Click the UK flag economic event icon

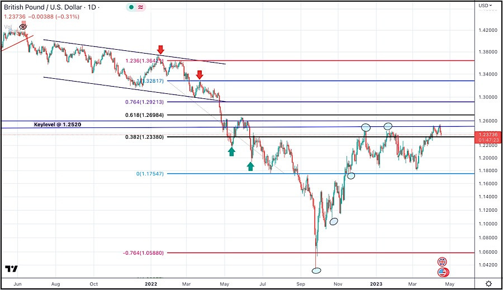point(442,262)
